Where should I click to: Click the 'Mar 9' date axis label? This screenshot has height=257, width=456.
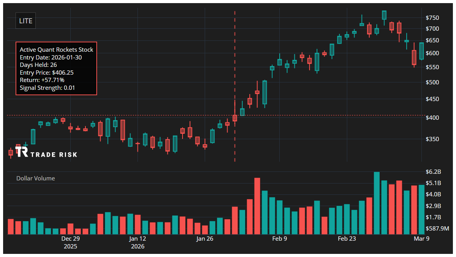[x=421, y=239]
